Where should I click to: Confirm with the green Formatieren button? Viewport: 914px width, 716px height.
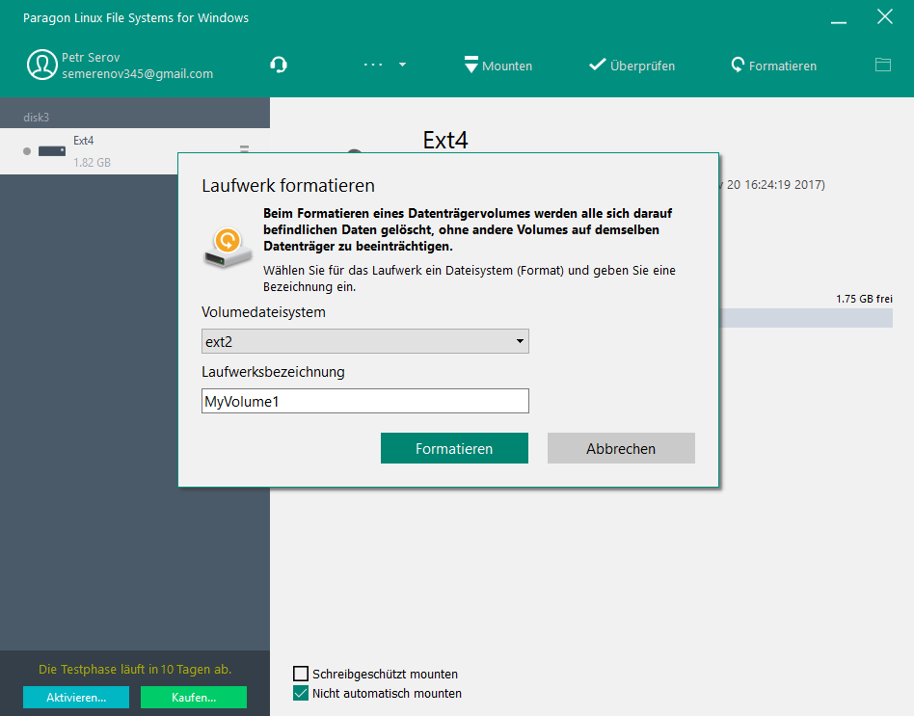(x=454, y=448)
